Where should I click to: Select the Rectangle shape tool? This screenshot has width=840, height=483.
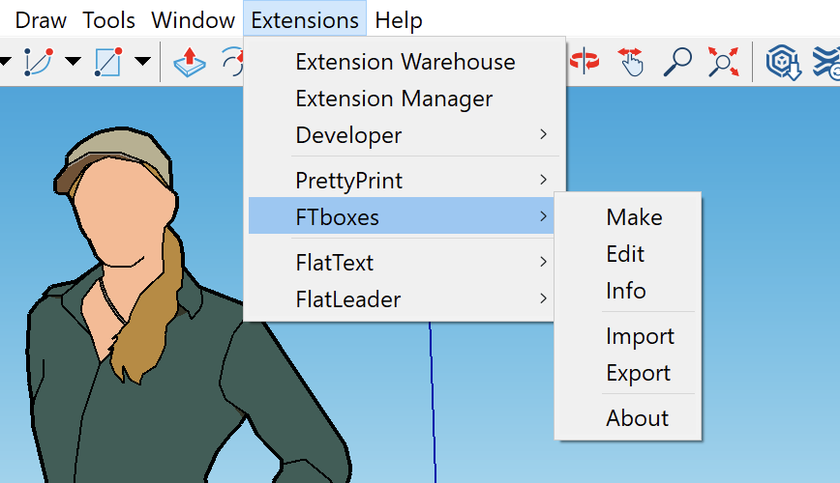107,62
